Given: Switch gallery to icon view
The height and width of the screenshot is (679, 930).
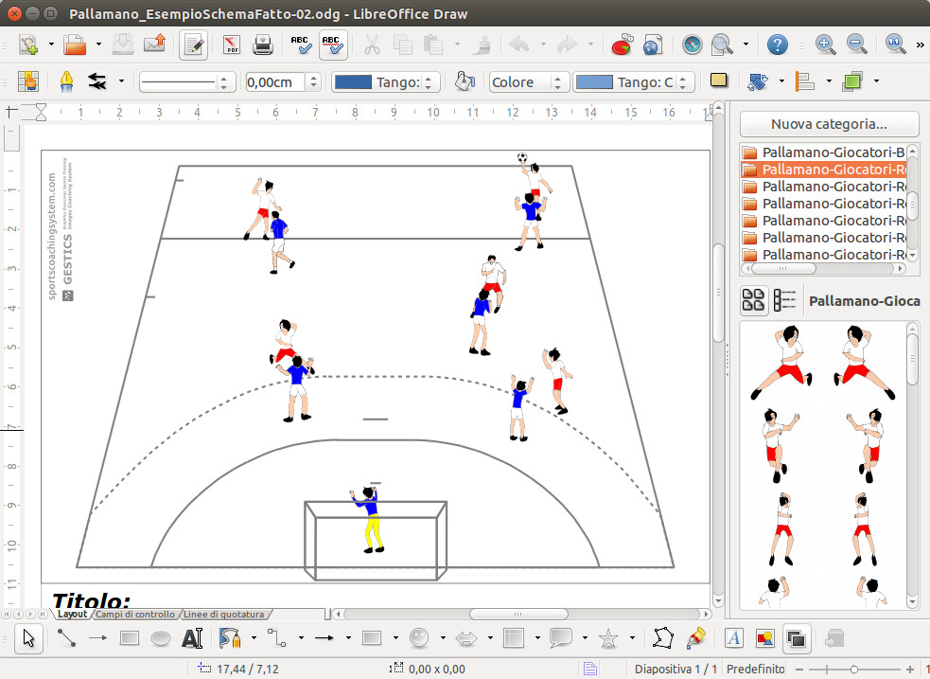Looking at the screenshot, I should (x=753, y=301).
